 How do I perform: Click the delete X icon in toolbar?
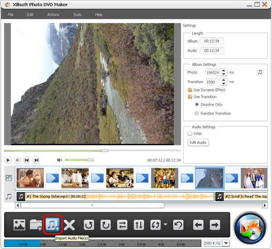point(69,225)
